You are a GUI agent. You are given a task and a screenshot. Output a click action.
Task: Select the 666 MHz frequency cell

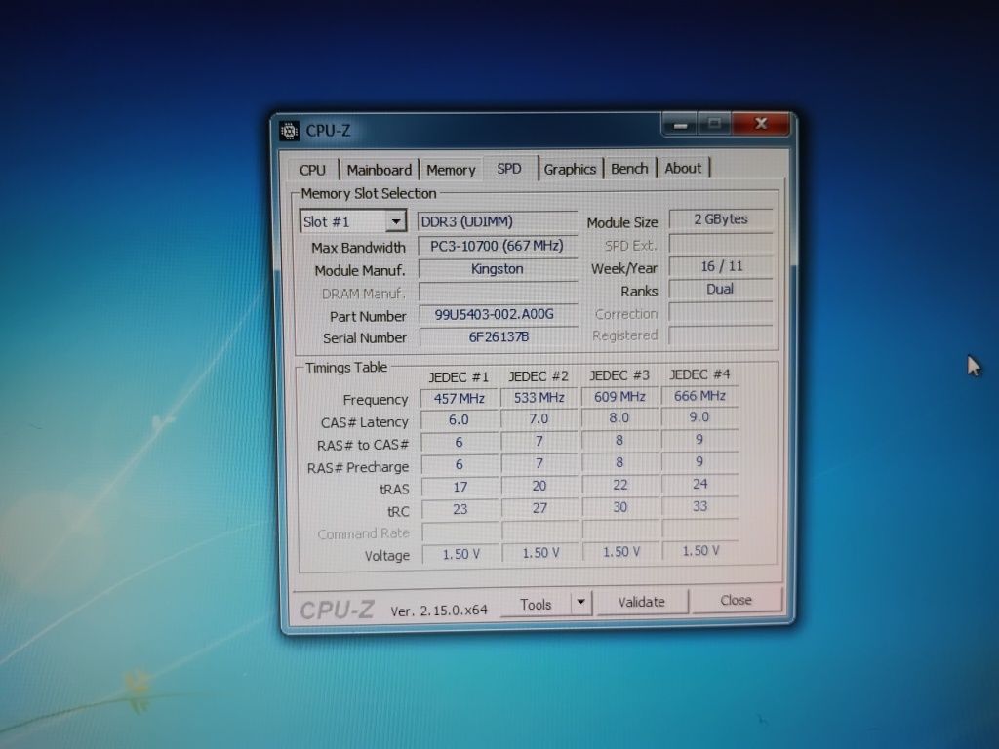tap(699, 396)
